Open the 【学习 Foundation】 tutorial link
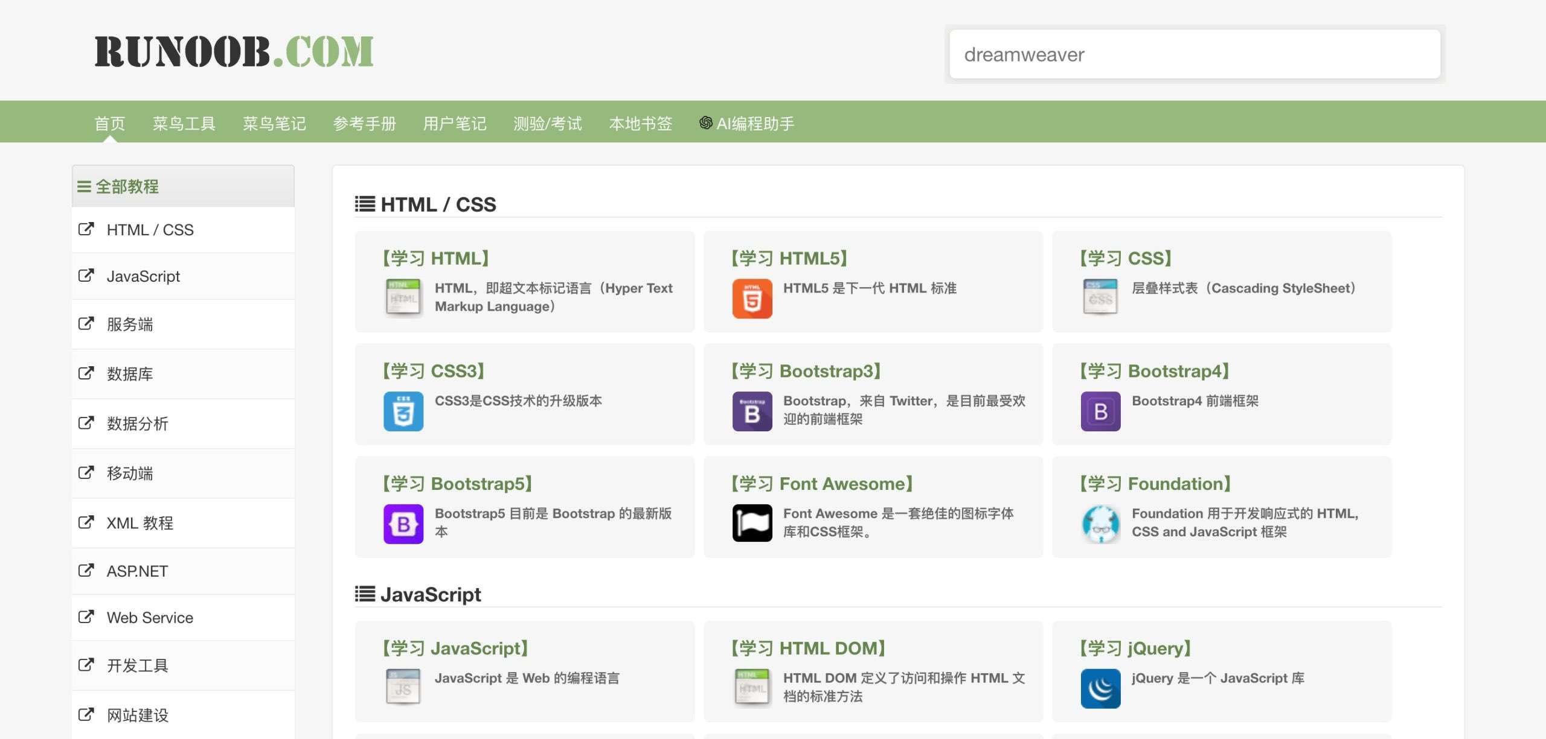Image resolution: width=1546 pixels, height=739 pixels. [x=1155, y=484]
